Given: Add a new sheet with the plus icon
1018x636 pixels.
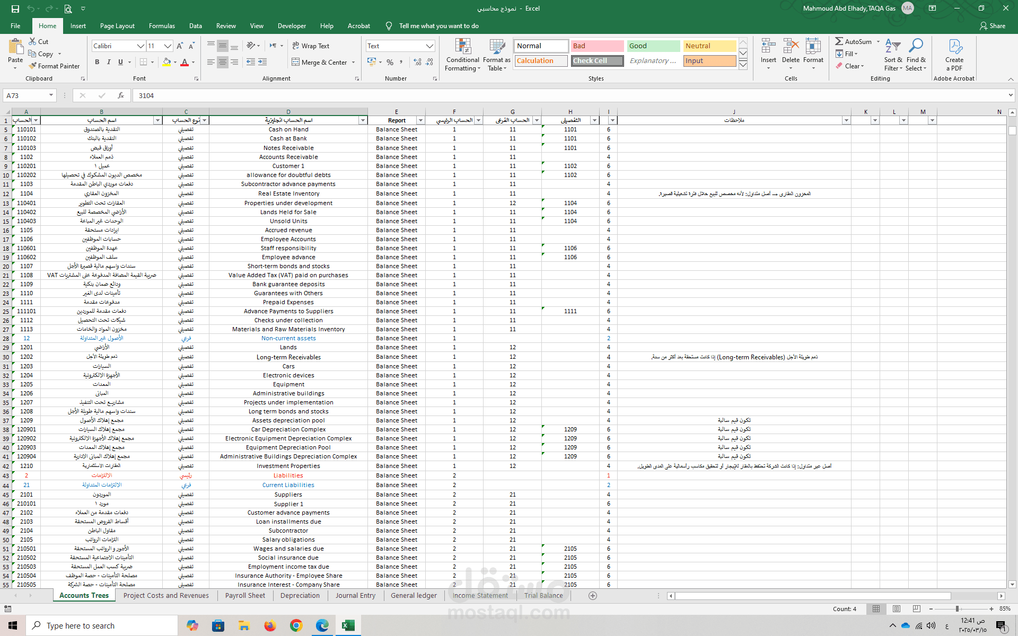Looking at the screenshot, I should tap(593, 596).
